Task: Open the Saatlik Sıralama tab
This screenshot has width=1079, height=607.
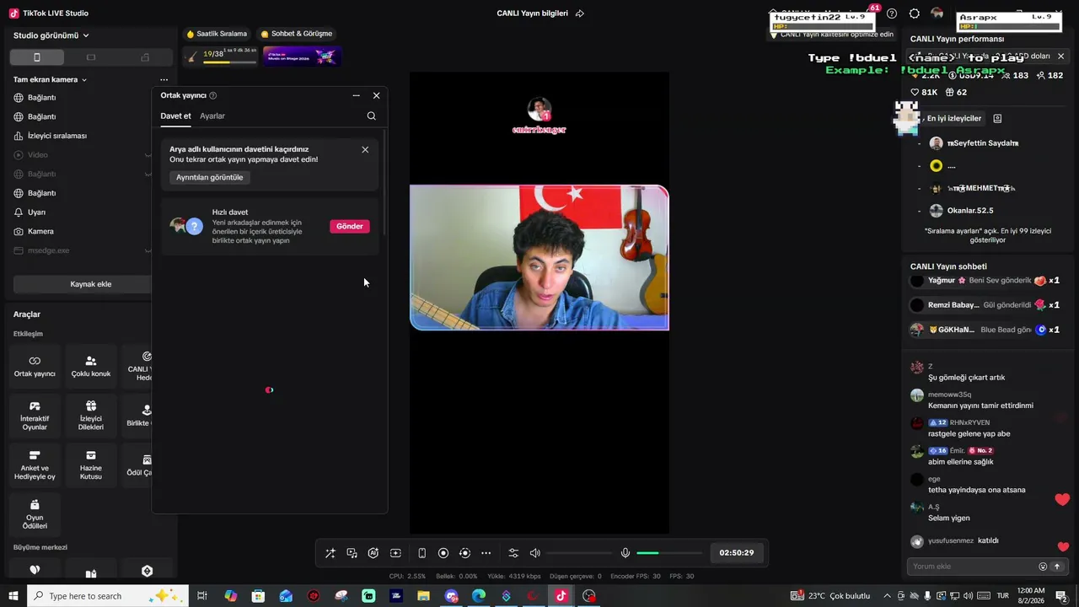Action: click(x=217, y=34)
